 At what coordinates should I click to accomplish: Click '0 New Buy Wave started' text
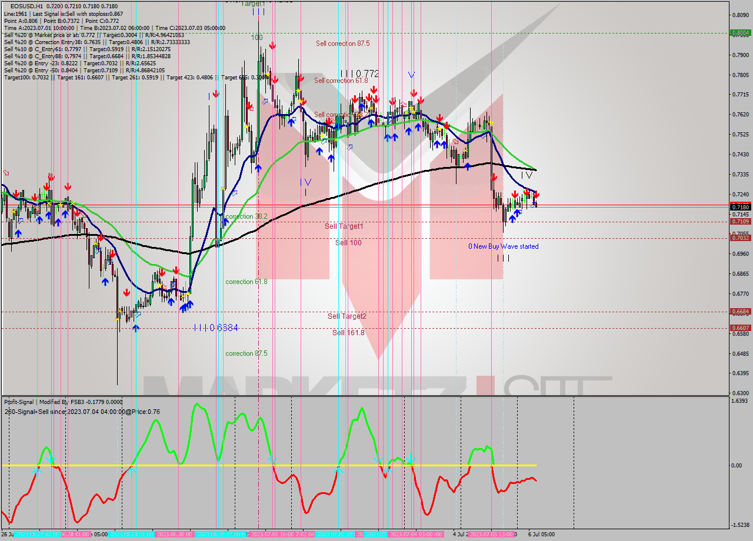click(x=503, y=246)
